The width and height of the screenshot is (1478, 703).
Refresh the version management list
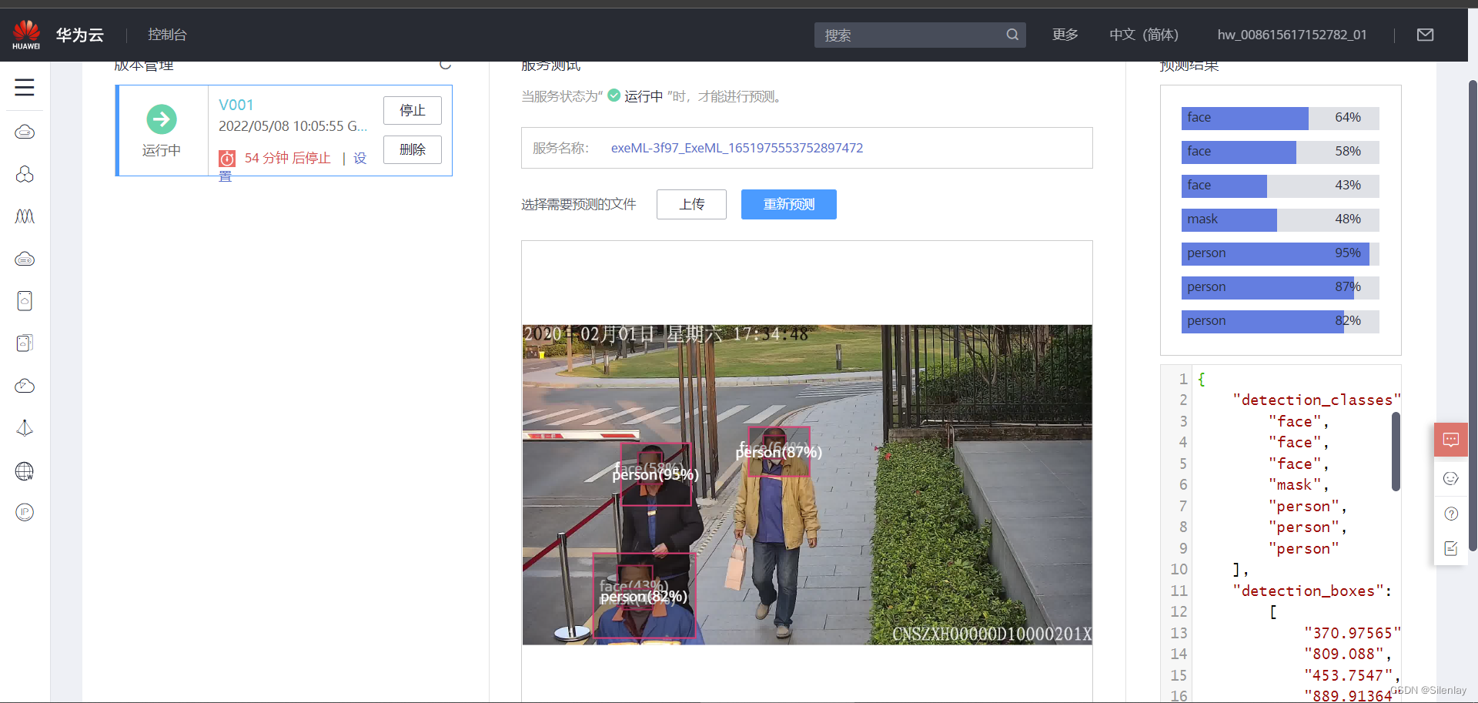pos(445,65)
